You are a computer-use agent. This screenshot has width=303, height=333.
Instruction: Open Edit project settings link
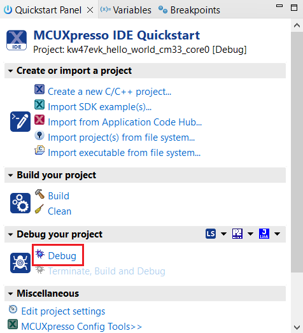click(x=63, y=311)
